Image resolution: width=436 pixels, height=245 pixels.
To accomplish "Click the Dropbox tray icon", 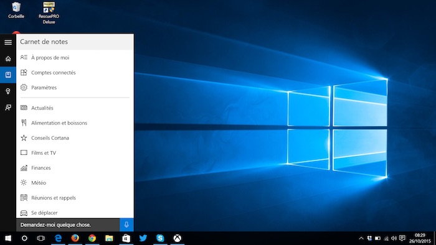I will (369, 238).
